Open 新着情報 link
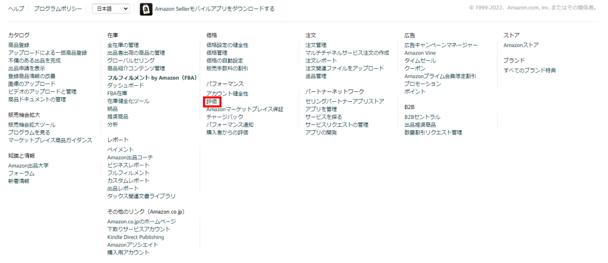Screen dimensions: 608x263 18,181
